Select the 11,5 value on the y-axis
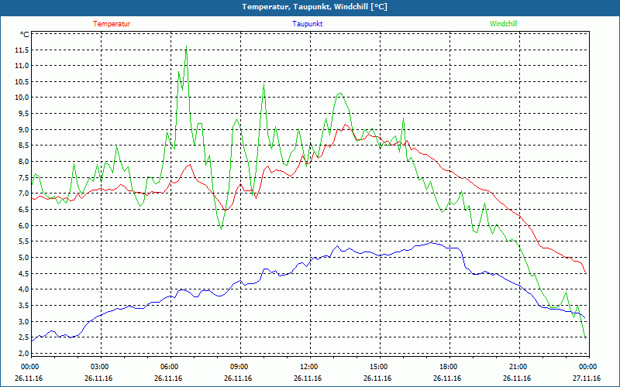This screenshot has width=620, height=387. 21,50
